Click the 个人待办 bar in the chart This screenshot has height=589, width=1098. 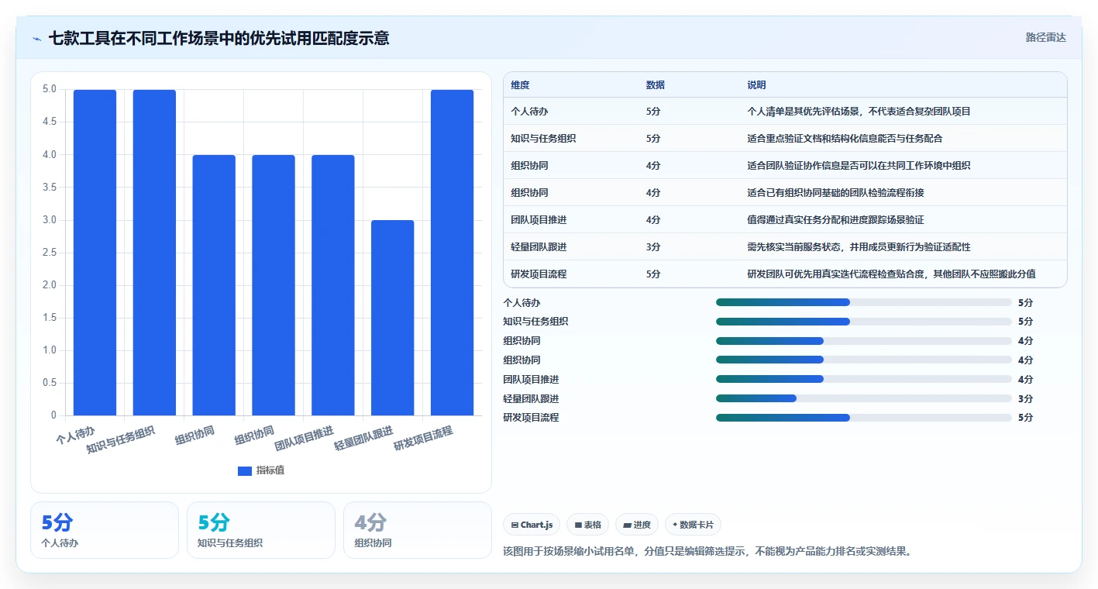coord(95,253)
